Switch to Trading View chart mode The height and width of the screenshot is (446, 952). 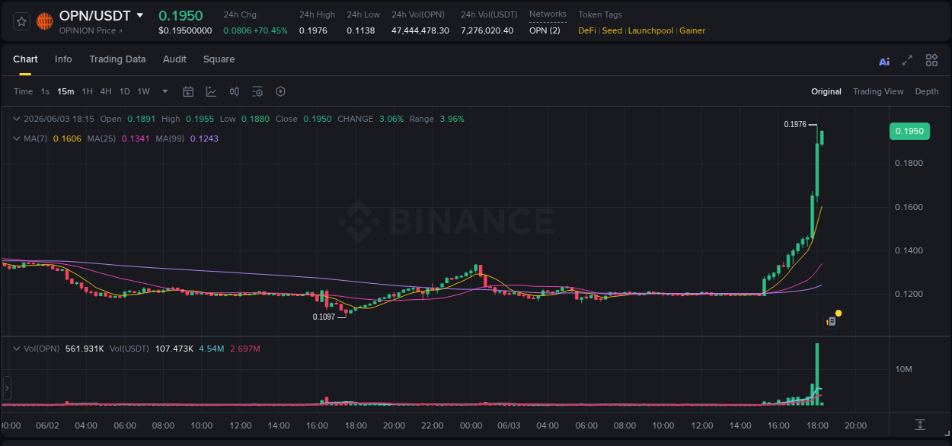pyautogui.click(x=878, y=91)
